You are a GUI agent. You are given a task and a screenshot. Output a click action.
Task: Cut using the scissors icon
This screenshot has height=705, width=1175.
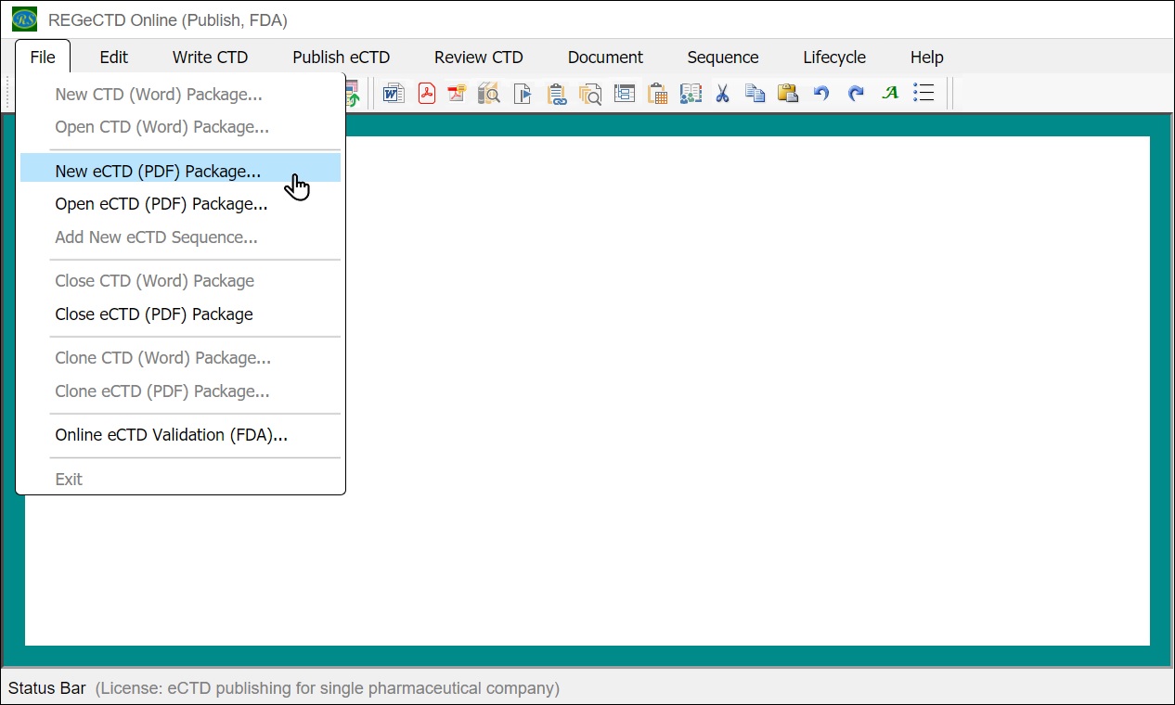coord(723,93)
